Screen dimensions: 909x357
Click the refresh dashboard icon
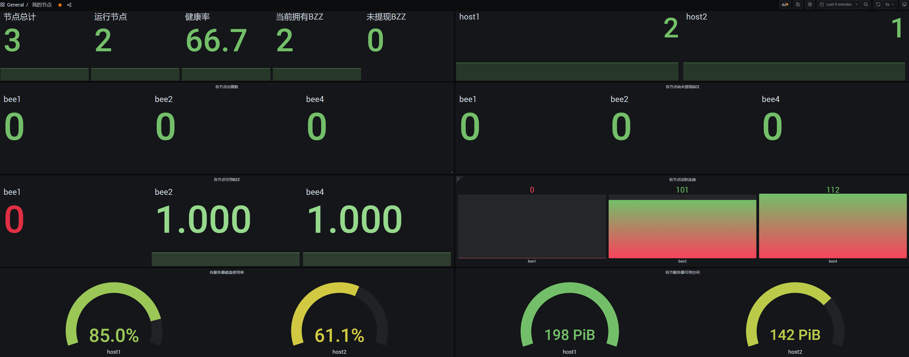(878, 5)
